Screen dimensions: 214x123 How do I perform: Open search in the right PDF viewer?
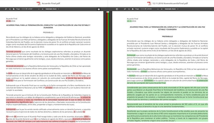pyautogui.click(x=125, y=9)
